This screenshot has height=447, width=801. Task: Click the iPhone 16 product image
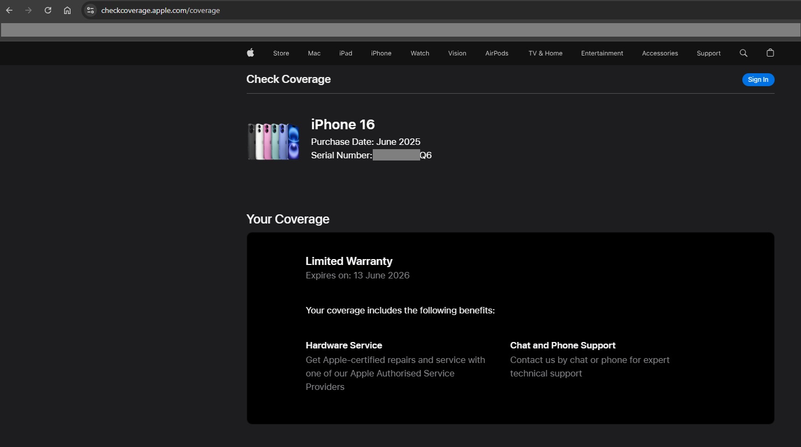pos(274,141)
